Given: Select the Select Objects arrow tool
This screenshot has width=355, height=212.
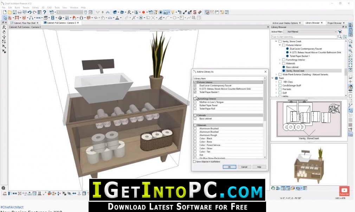Looking at the screenshot, I should (x=5, y=18).
